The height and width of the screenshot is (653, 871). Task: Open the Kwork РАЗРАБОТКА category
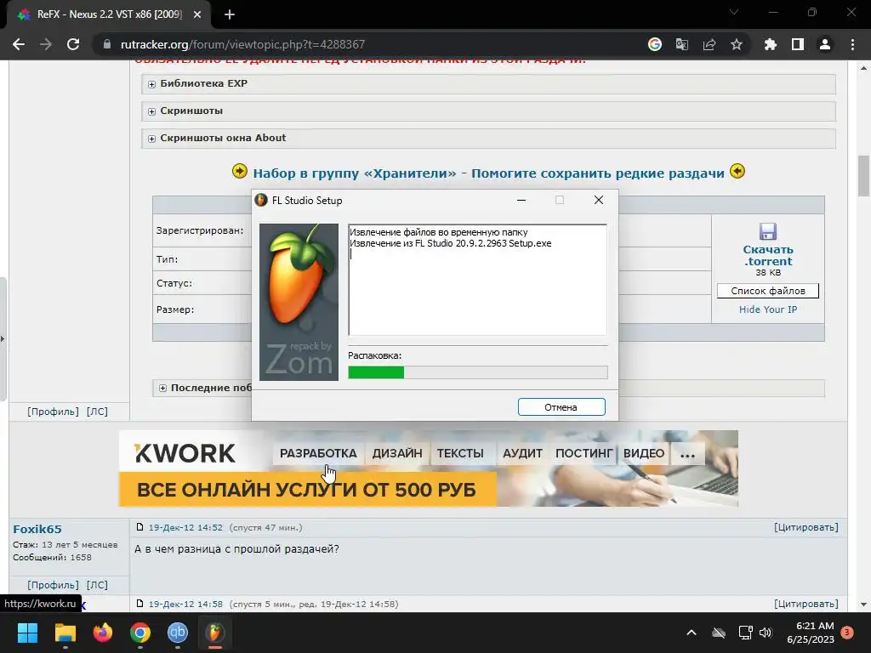point(318,453)
